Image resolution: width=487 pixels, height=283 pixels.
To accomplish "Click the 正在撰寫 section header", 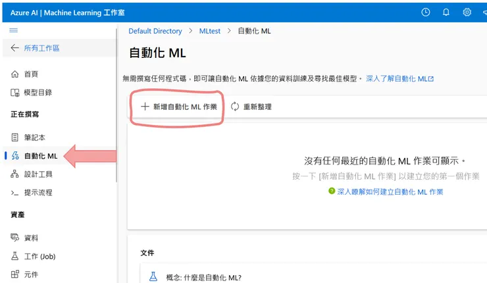I will pos(25,115).
